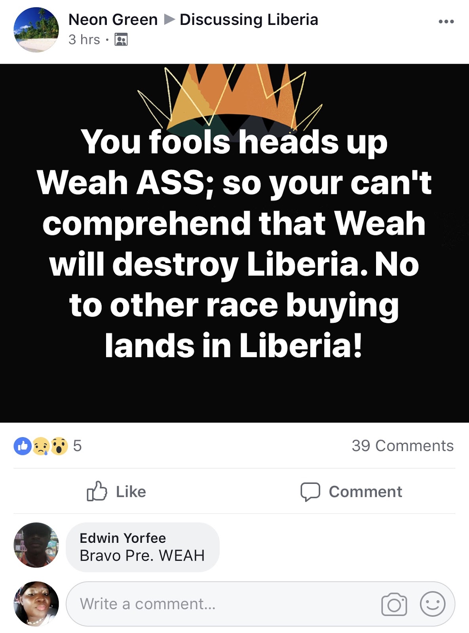View Edwin Yorfee's avatar photo
The width and height of the screenshot is (469, 633).
36,545
